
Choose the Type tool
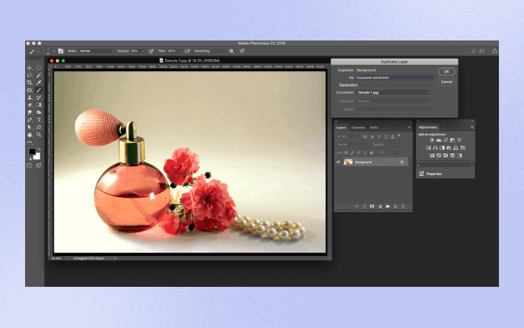tap(39, 120)
